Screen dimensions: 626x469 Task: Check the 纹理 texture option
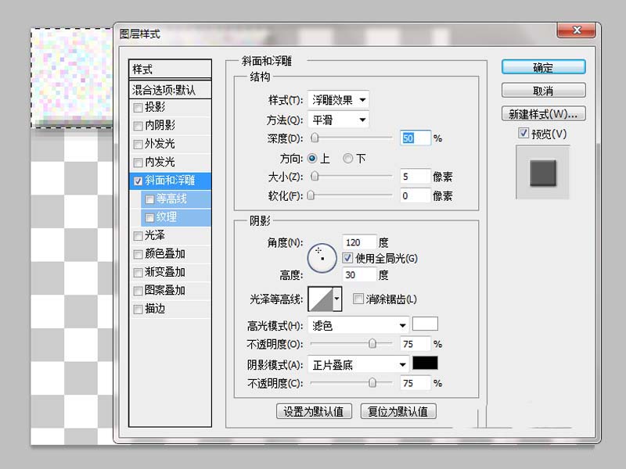pos(149,217)
